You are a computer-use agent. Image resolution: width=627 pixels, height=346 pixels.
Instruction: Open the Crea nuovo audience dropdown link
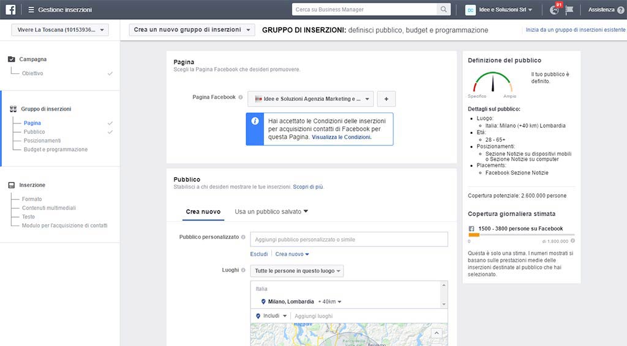tap(292, 254)
